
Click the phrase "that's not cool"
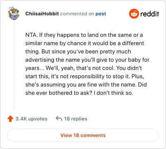coord(95,68)
